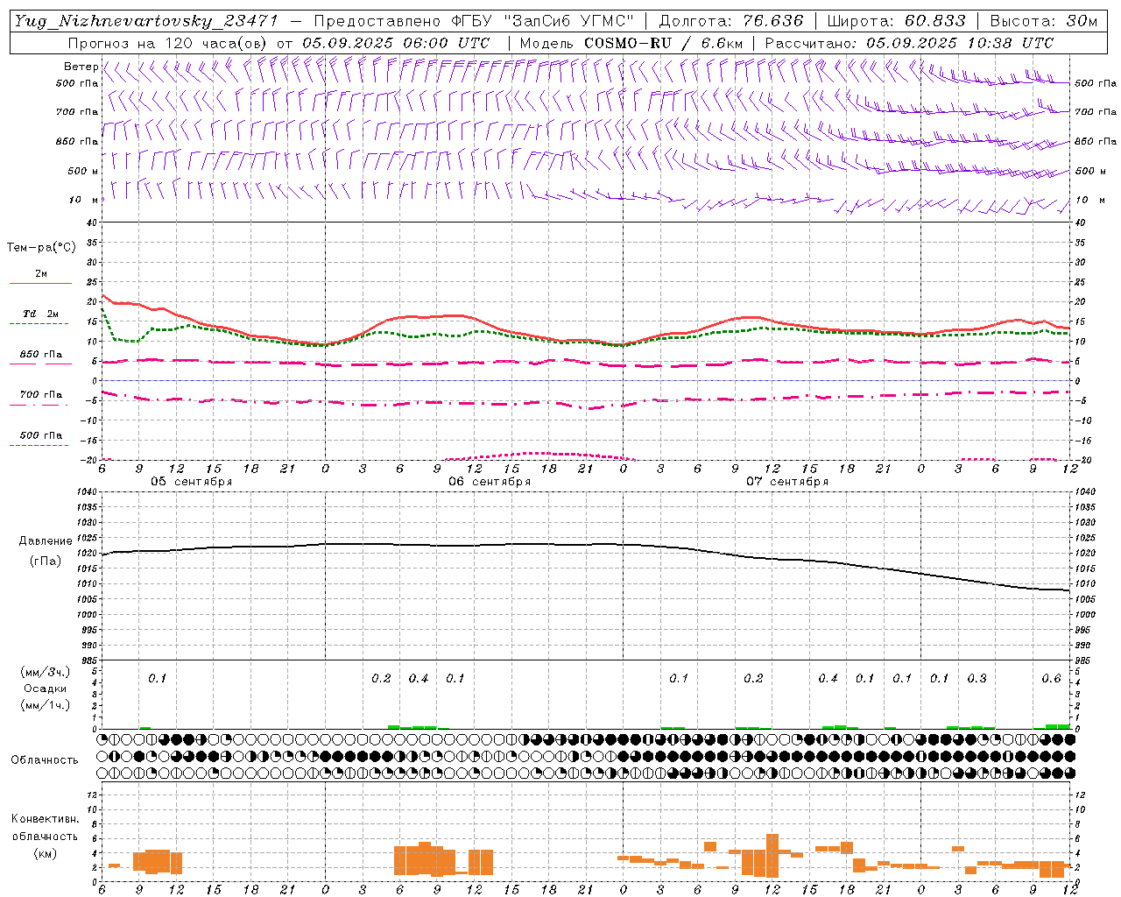Click the Ветер panel label

[81, 67]
